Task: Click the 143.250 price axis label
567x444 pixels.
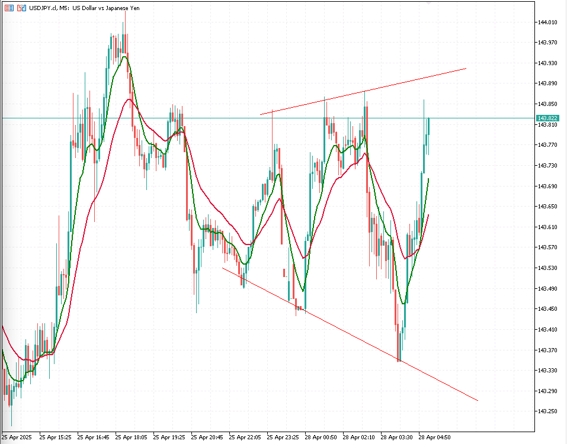Action: coord(547,411)
